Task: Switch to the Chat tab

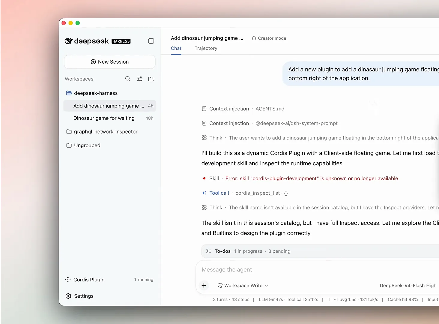Action: (176, 48)
